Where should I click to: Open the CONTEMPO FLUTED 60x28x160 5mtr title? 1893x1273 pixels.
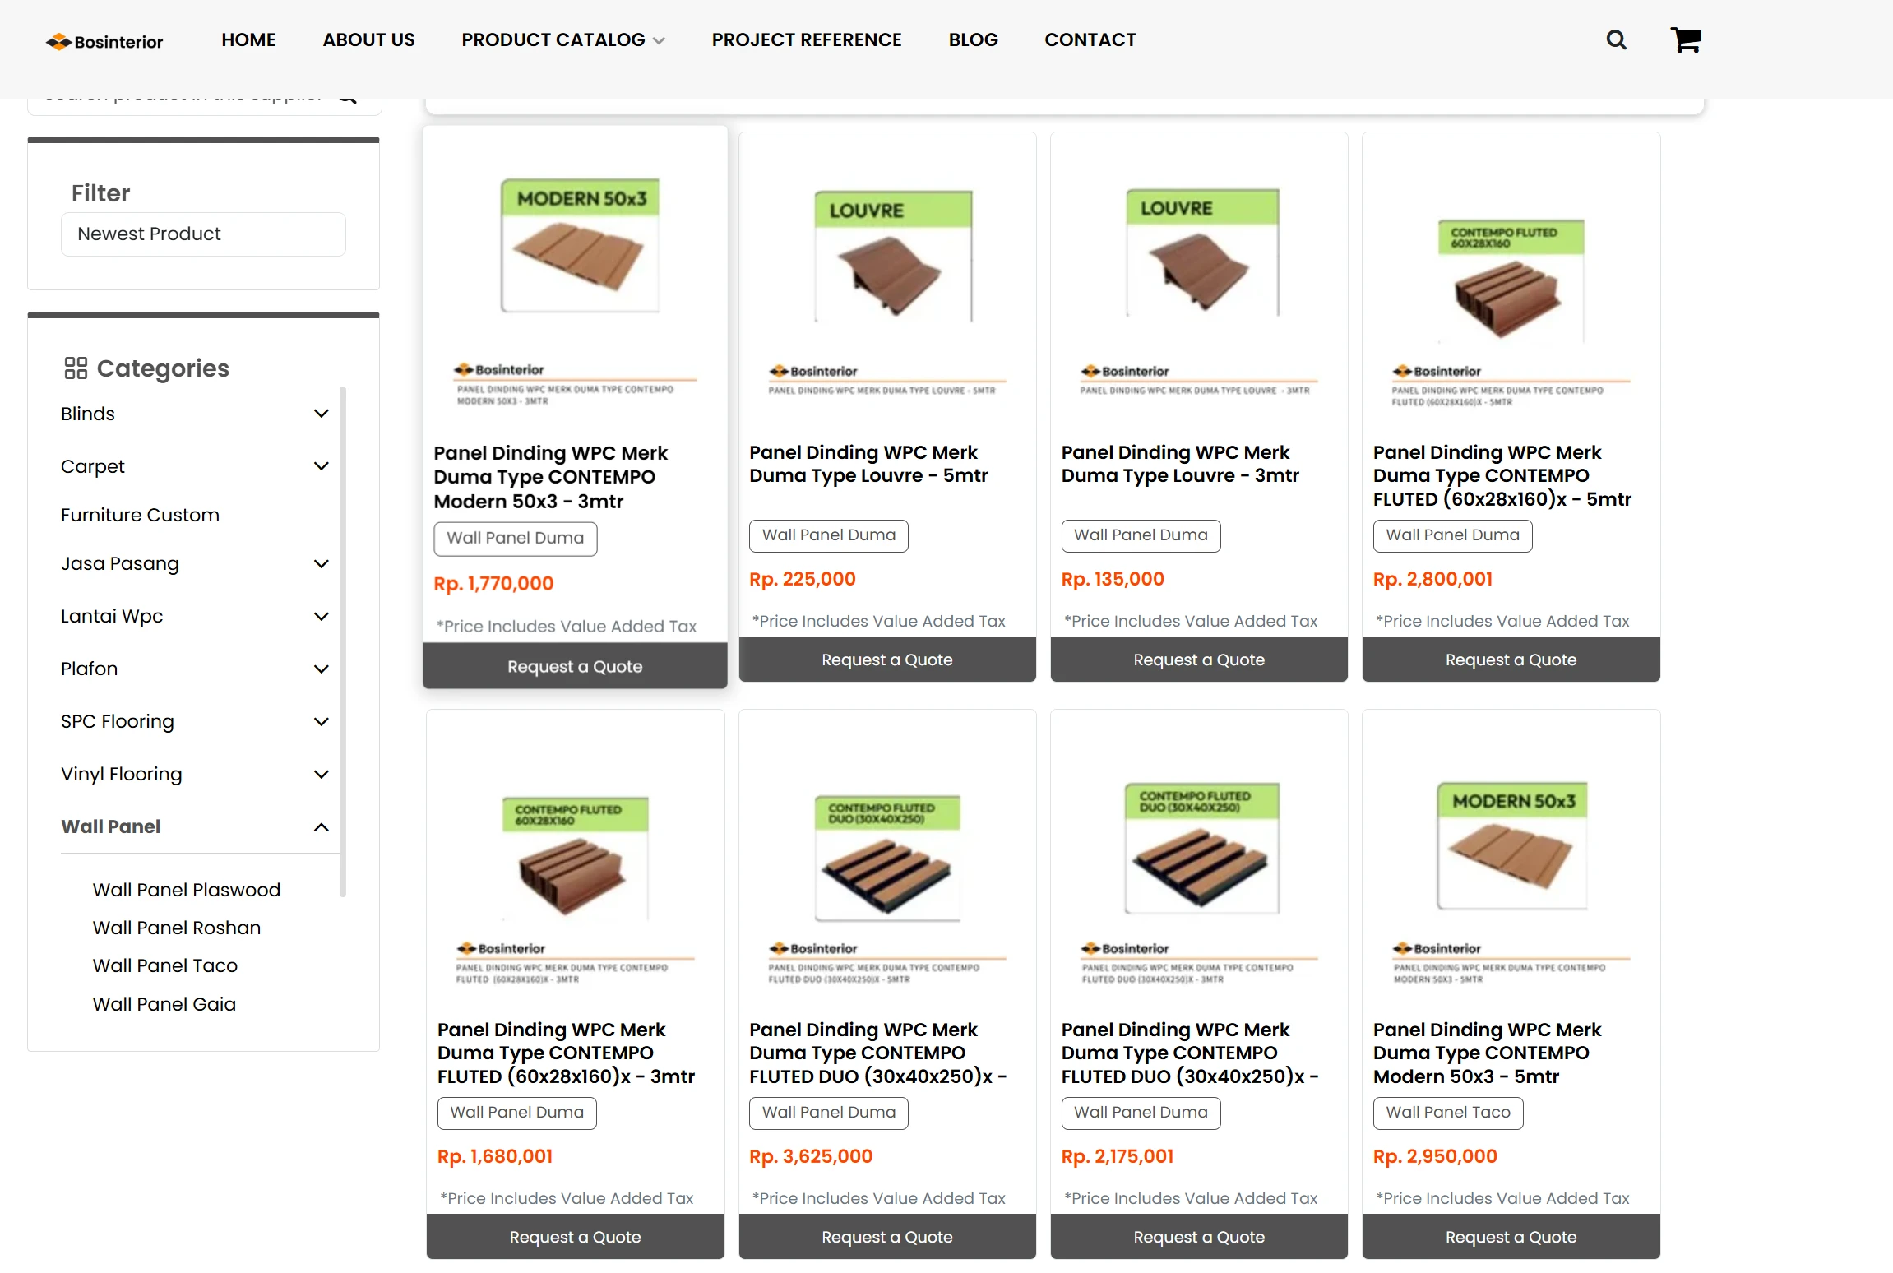tap(1502, 475)
